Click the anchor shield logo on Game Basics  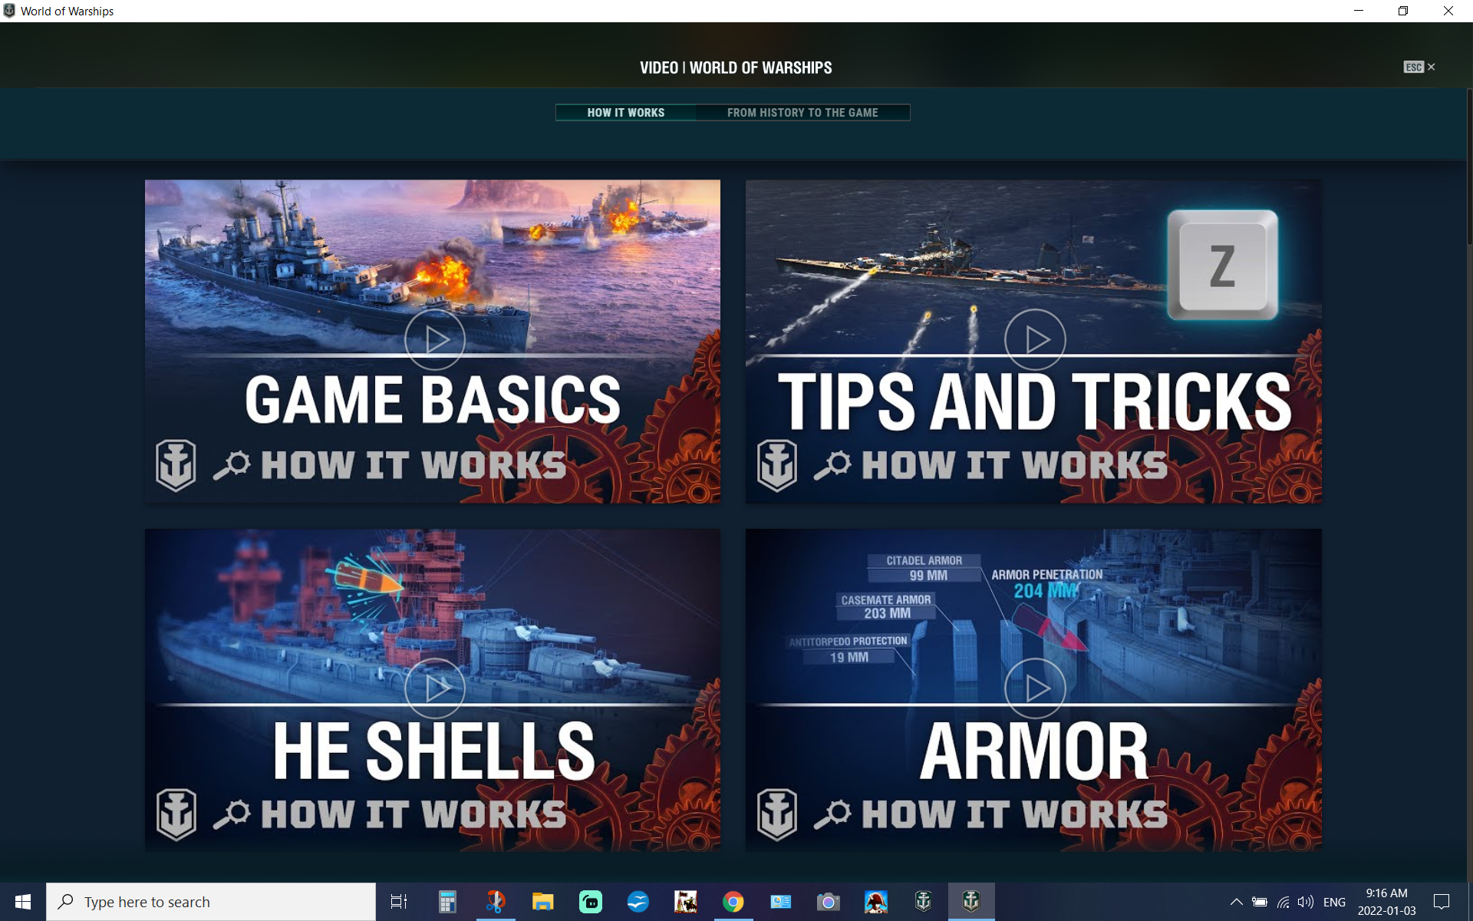coord(176,465)
